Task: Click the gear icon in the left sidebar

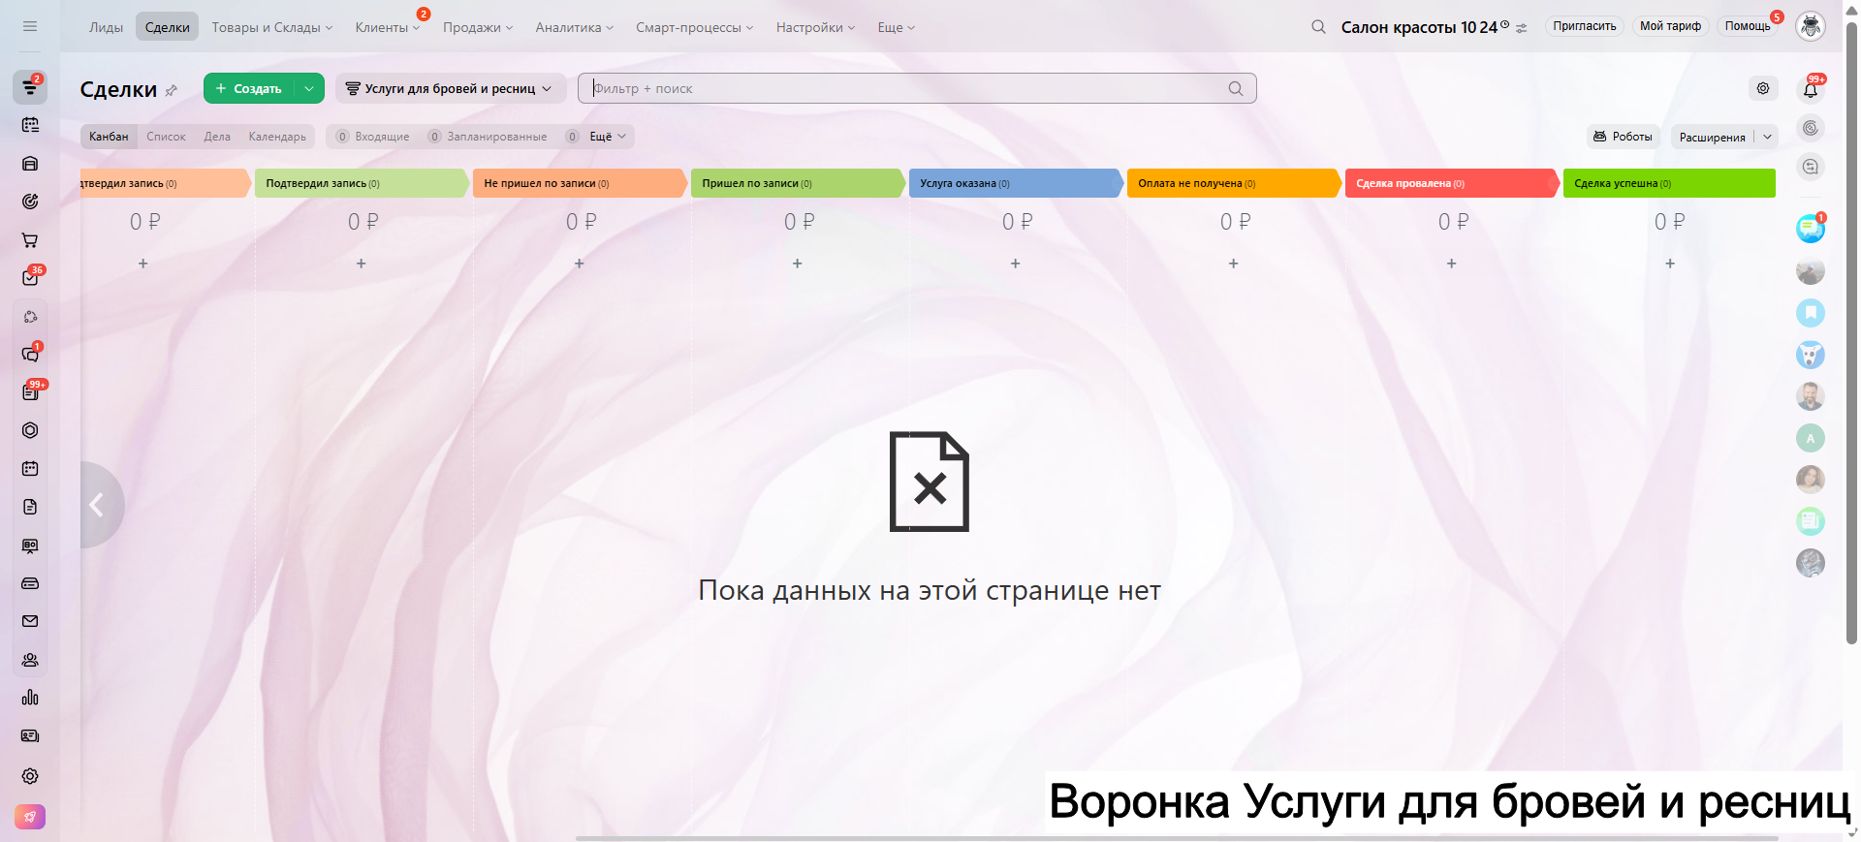Action: click(x=30, y=776)
